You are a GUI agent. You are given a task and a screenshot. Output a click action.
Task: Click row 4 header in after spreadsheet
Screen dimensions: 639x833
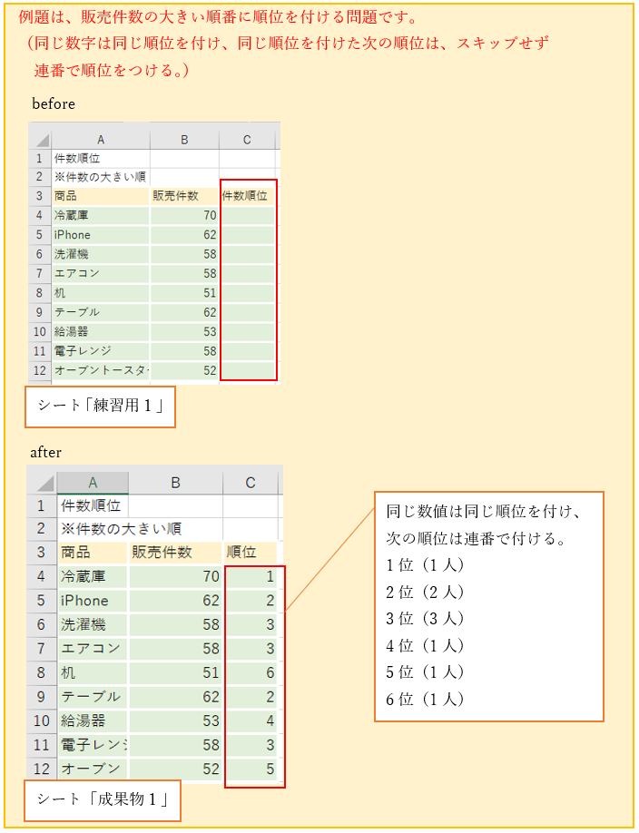coord(41,576)
